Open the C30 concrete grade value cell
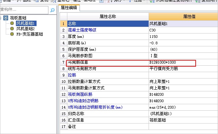 [x=183, y=30]
